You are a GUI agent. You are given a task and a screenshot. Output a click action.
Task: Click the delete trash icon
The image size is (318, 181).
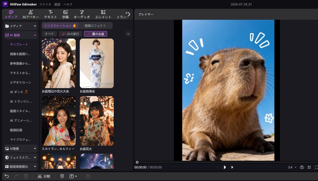26,176
